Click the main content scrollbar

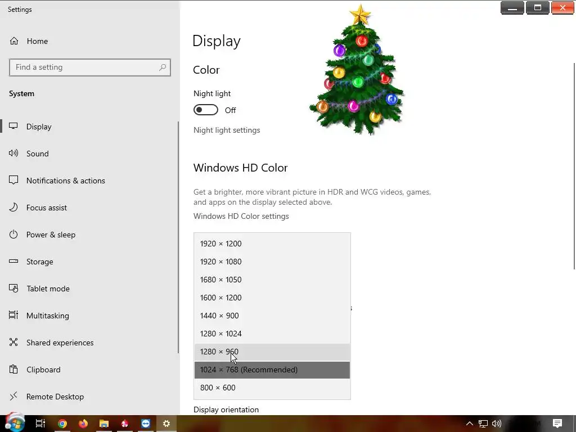[x=574, y=166]
